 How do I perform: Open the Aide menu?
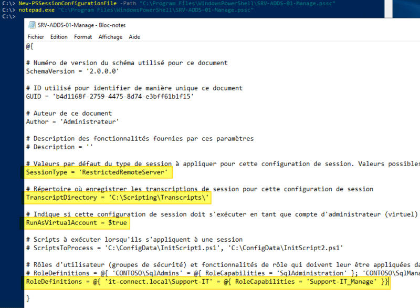tap(134, 37)
